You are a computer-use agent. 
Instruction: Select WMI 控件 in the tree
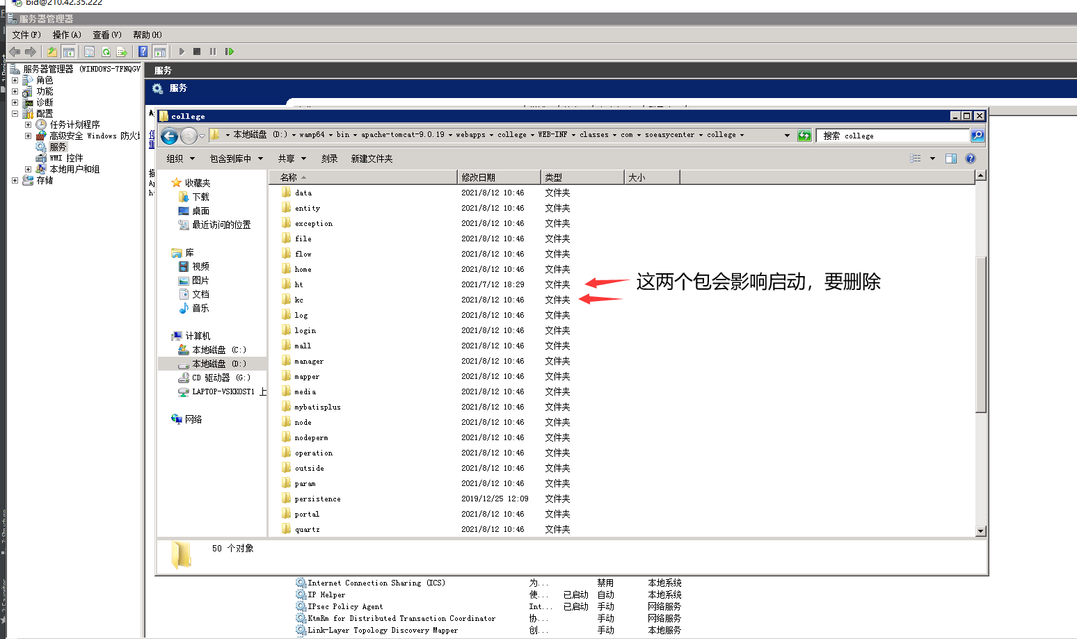(x=66, y=158)
